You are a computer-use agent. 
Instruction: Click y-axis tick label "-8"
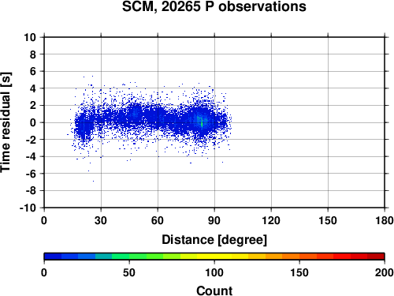point(31,191)
